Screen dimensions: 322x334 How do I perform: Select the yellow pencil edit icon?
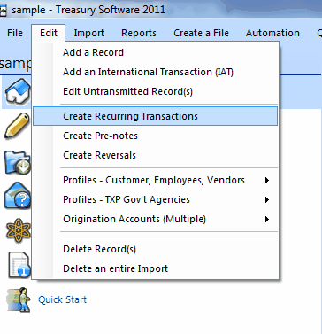pos(17,126)
